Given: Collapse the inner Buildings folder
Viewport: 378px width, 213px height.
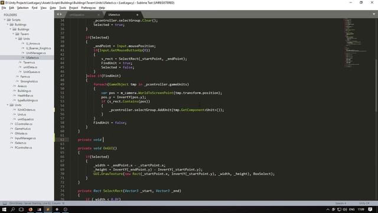Looking at the screenshot, I should (x=11, y=29).
